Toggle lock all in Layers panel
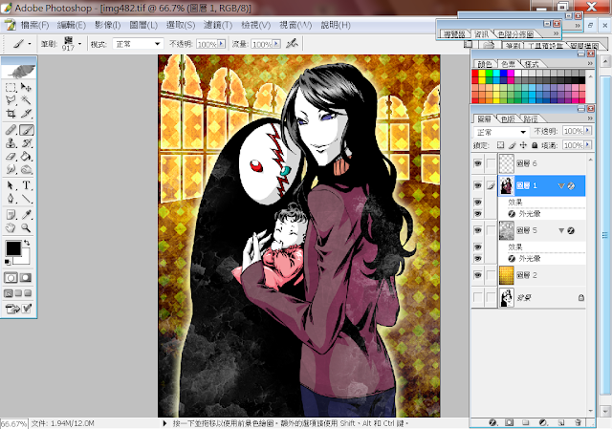The image size is (612, 429). (x=535, y=145)
